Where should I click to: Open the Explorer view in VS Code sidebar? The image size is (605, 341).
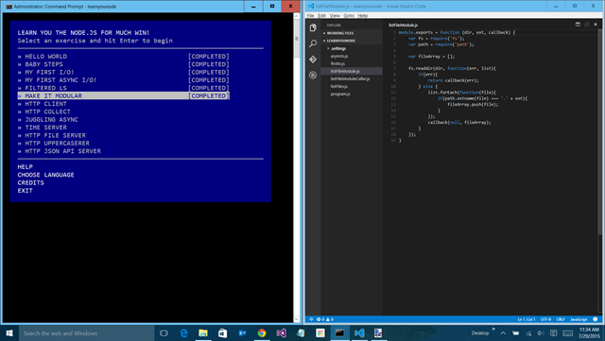(x=313, y=27)
